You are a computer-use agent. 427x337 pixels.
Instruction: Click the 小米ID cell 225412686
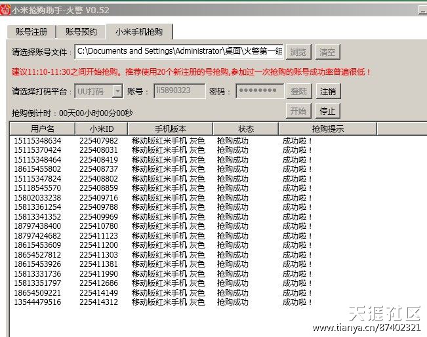click(x=99, y=283)
